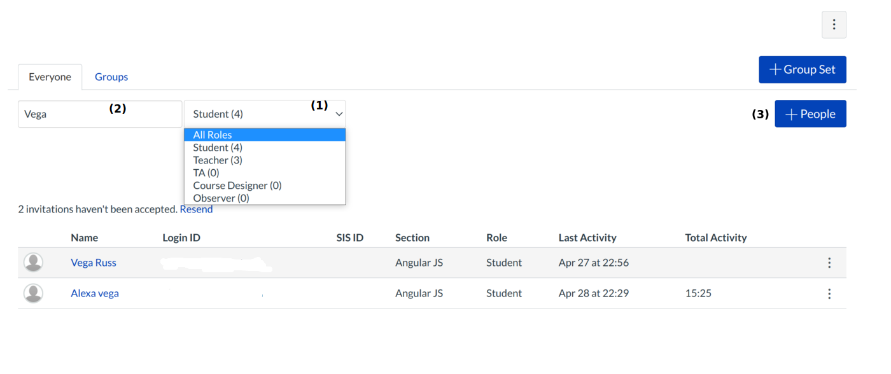891x374 pixels.
Task: Open the Alexa vega profile link
Action: (x=95, y=293)
